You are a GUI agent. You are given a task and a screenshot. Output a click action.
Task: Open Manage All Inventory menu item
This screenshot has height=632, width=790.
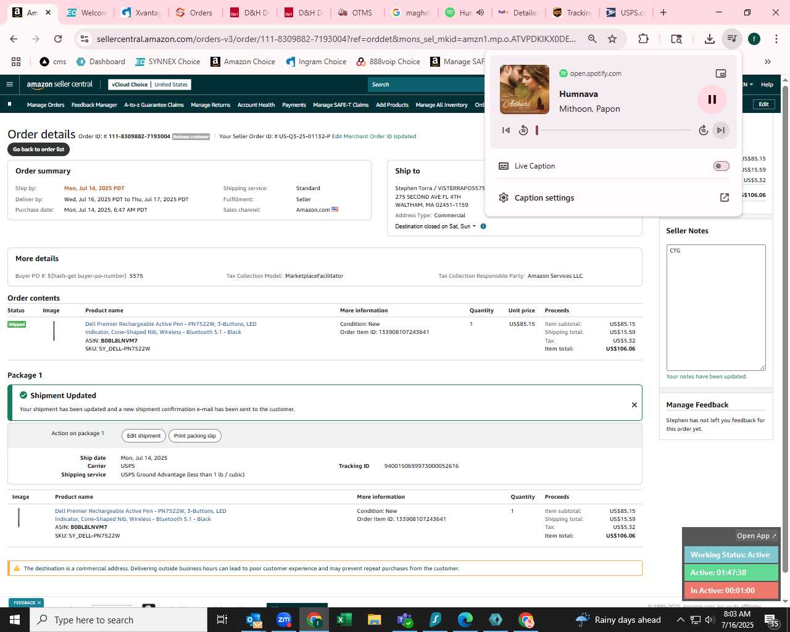[441, 105]
